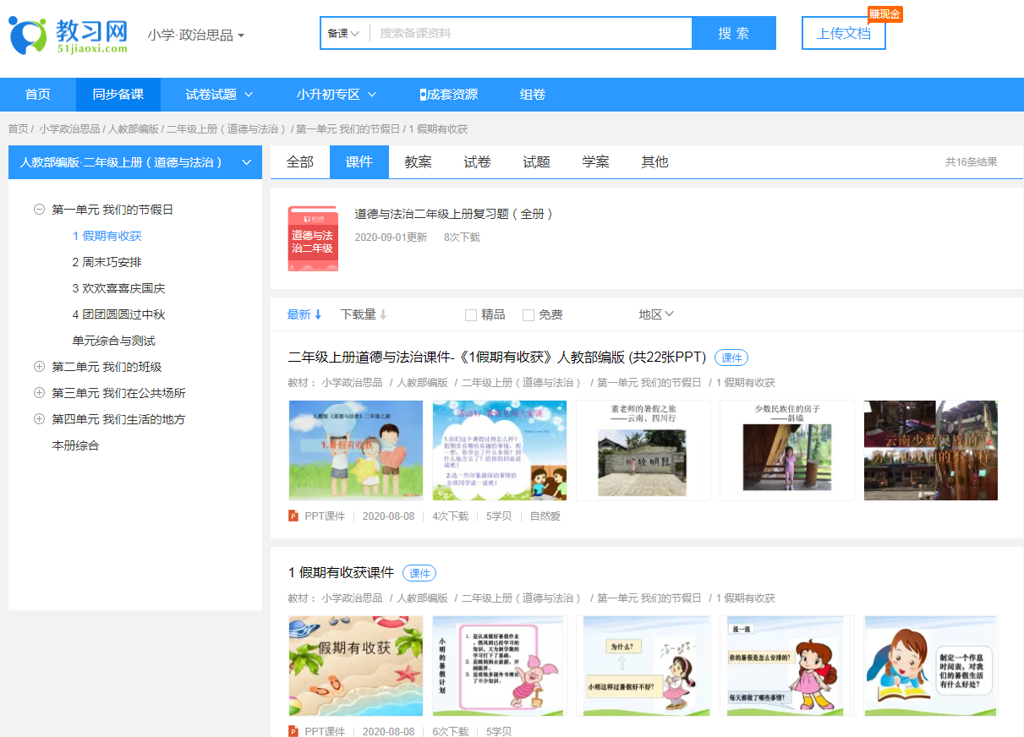
Task: Switch to the 试卷 tab
Action: tap(478, 162)
